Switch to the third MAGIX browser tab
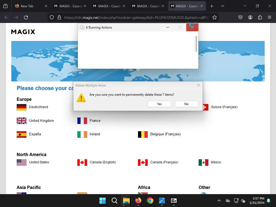Image resolution: width=276 pixels, height=207 pixels. (148, 6)
